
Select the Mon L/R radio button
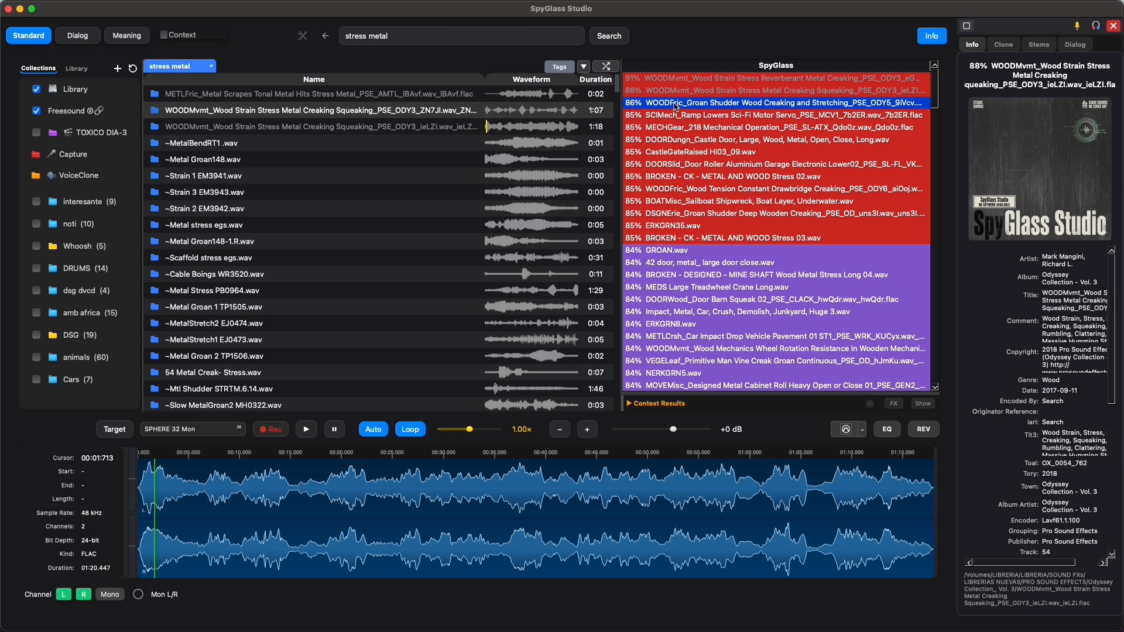[138, 595]
